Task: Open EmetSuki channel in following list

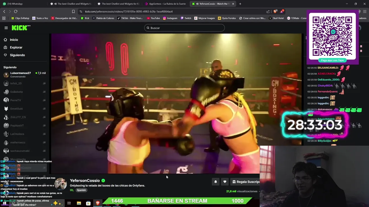Action: [x=25, y=109]
